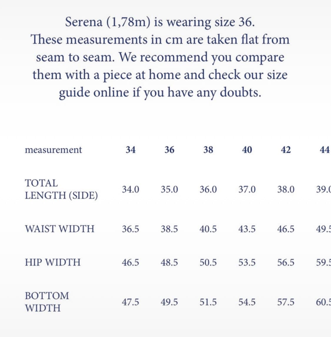331x337 pixels.
Task: Click total length value 38.0 for size 42
Action: coord(286,189)
